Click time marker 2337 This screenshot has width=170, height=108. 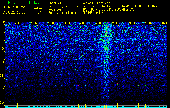pyautogui.click(x=115, y=23)
